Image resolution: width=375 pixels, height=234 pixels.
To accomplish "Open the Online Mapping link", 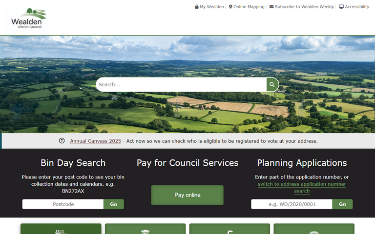I will coord(249,7).
